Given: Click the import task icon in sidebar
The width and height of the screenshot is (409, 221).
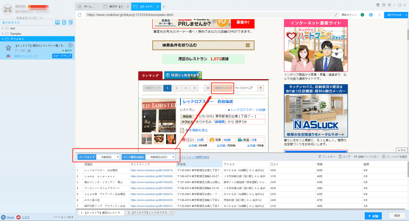Looking at the screenshot, I should pos(57,22).
